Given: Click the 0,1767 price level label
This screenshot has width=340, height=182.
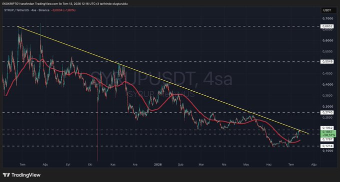Looking at the screenshot, I should [x=327, y=140].
